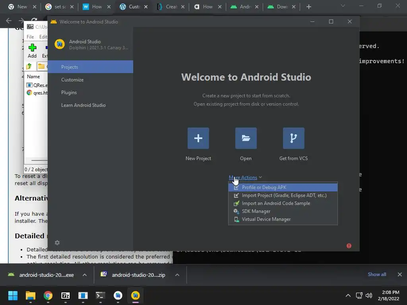407x305 pixels.
Task: Close the 'Creat' Chrome tab
Action: (x=183, y=7)
